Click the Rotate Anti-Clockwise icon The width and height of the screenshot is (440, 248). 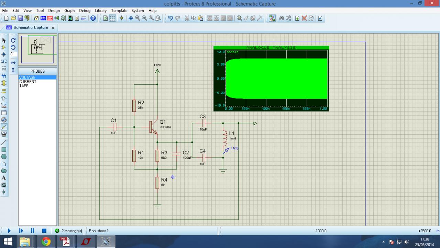pos(13,48)
